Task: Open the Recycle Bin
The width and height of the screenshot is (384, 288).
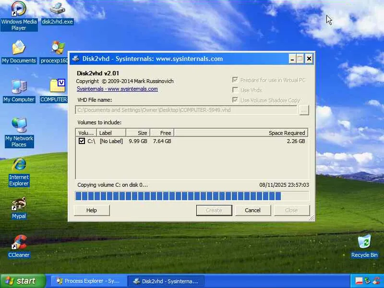Action: pos(364,246)
